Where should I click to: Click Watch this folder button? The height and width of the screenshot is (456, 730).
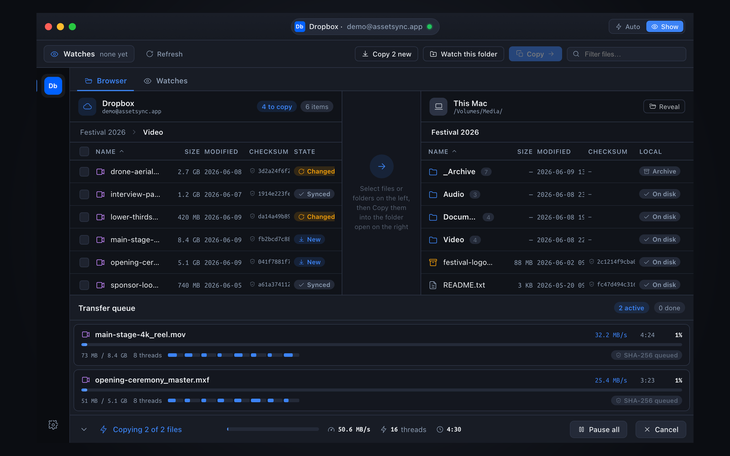[464, 54]
